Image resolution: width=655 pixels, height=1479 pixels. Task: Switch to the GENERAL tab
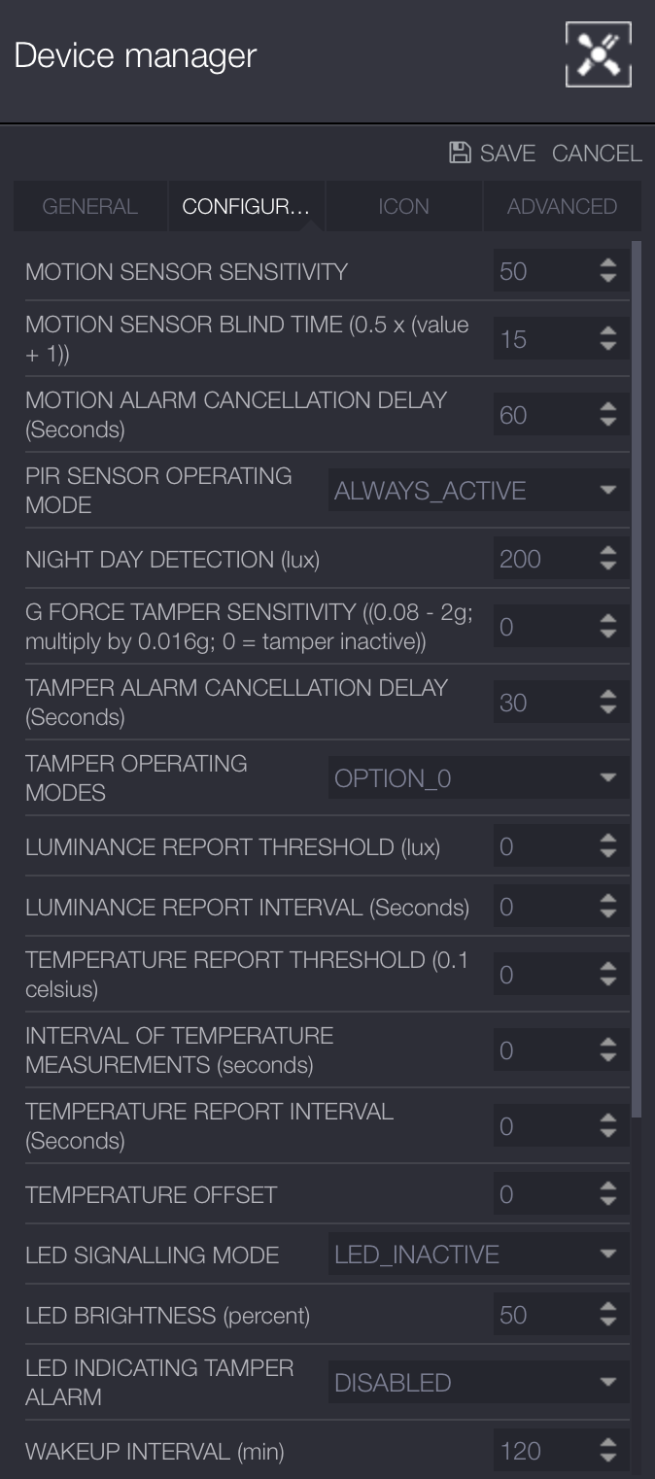(x=90, y=206)
